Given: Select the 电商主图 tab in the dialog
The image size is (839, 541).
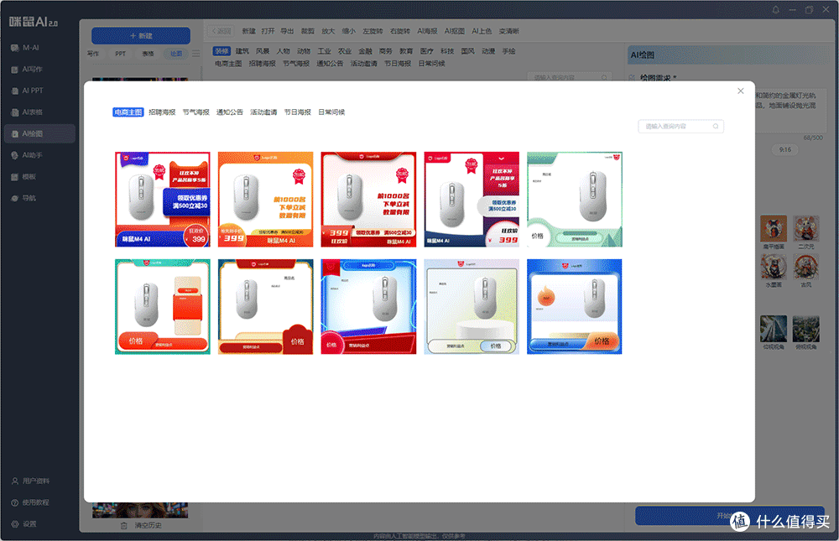Looking at the screenshot, I should 128,112.
